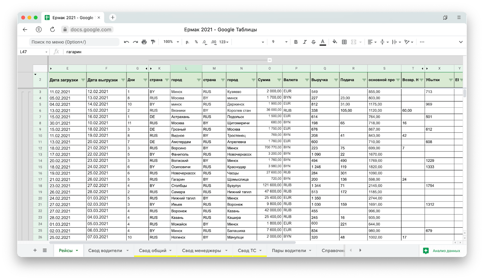Click the menu search field
Image resolution: width=484 pixels, height=280 pixels.
pos(74,42)
